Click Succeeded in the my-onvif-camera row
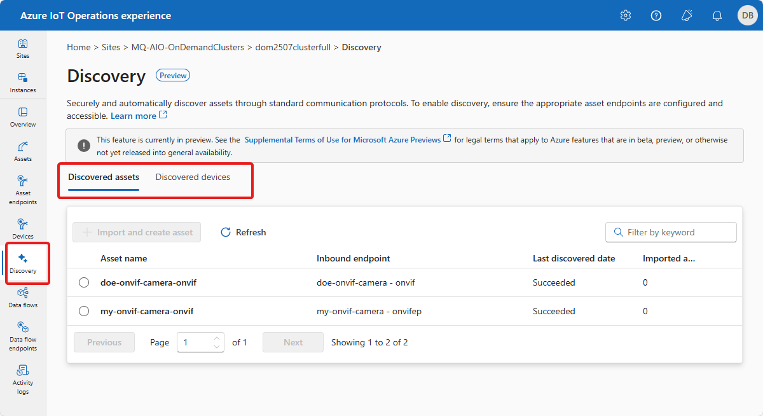 554,311
